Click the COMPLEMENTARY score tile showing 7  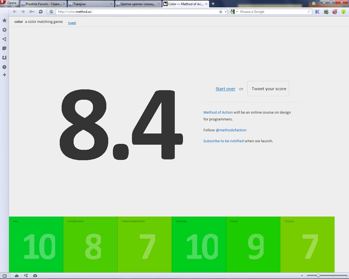click(145, 244)
